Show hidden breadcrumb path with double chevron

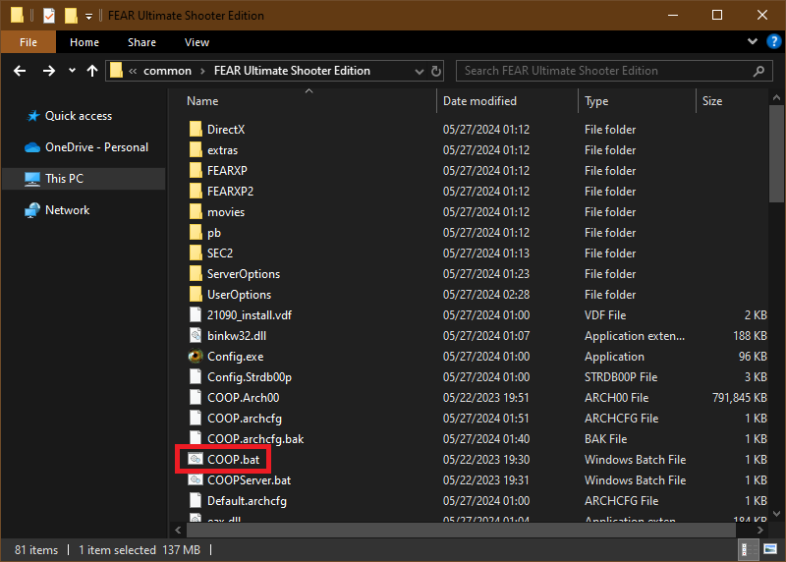(133, 71)
